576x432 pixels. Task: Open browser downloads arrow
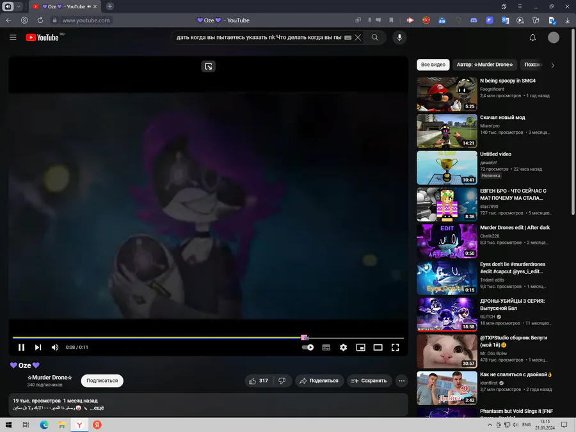(567, 20)
